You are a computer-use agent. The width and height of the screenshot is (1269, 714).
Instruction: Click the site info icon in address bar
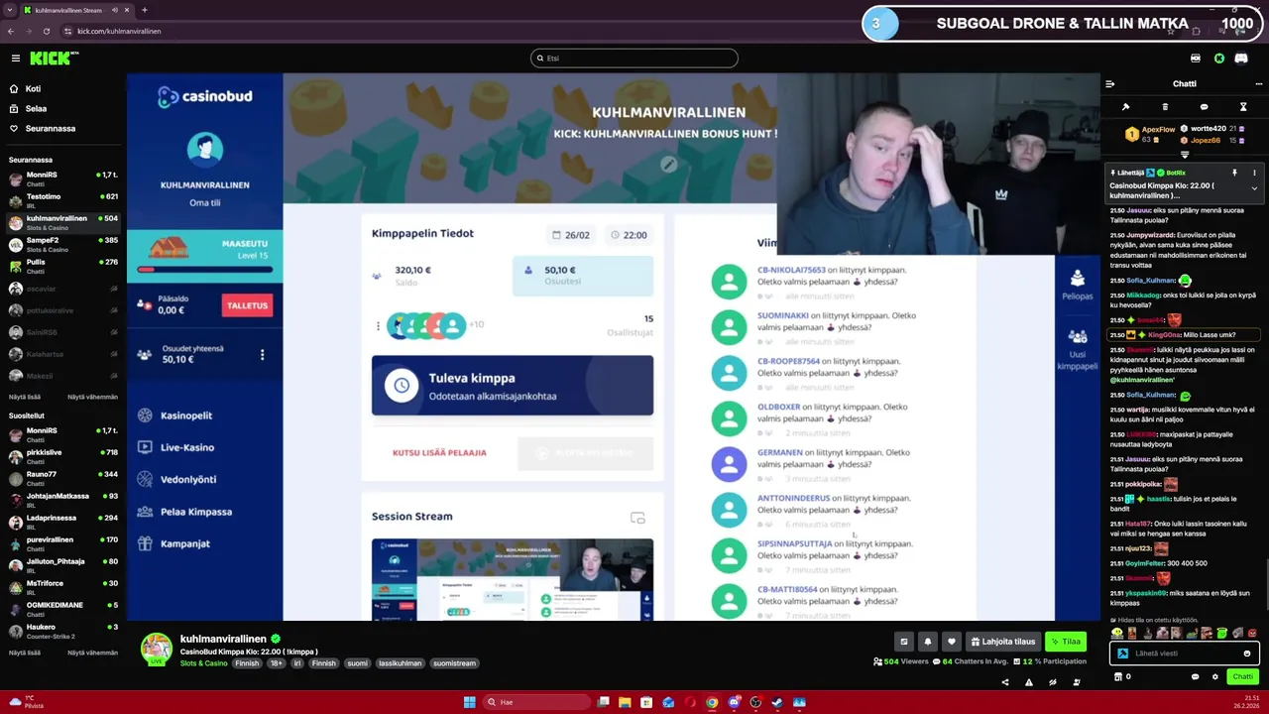pos(67,31)
